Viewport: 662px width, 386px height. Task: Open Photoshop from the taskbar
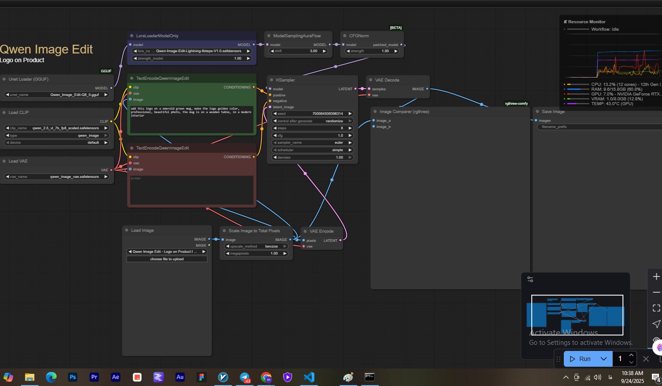click(73, 377)
